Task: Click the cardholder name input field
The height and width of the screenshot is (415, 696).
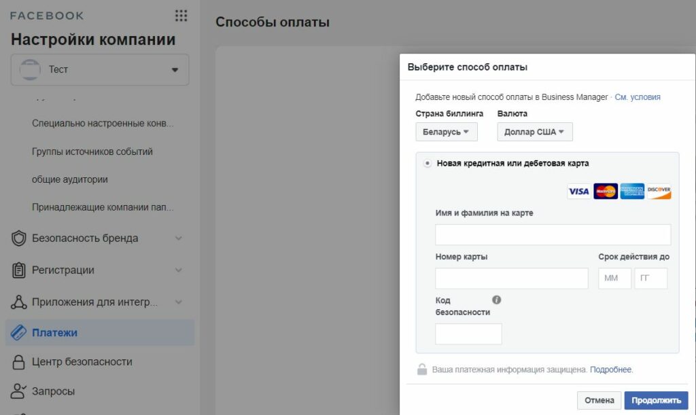Action: click(x=553, y=234)
